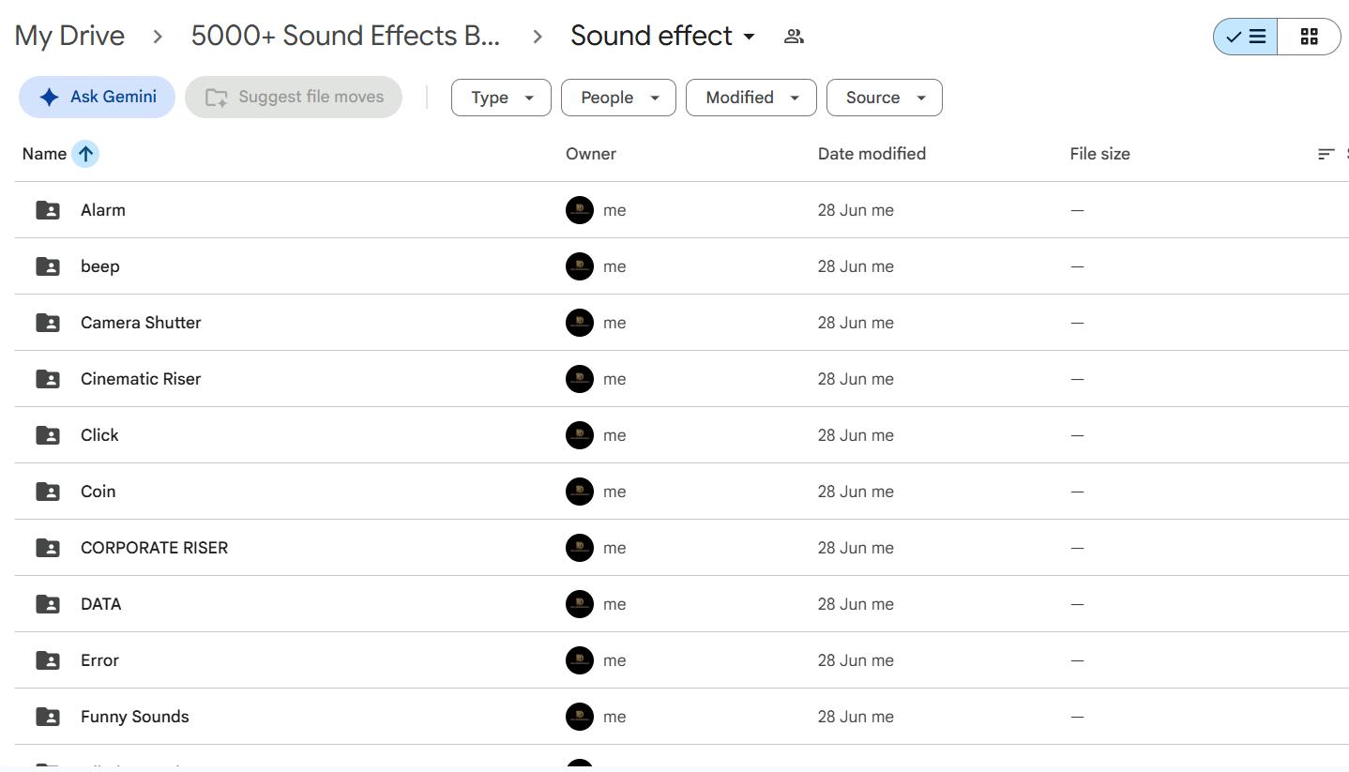Sort by the Name column header

(x=44, y=154)
